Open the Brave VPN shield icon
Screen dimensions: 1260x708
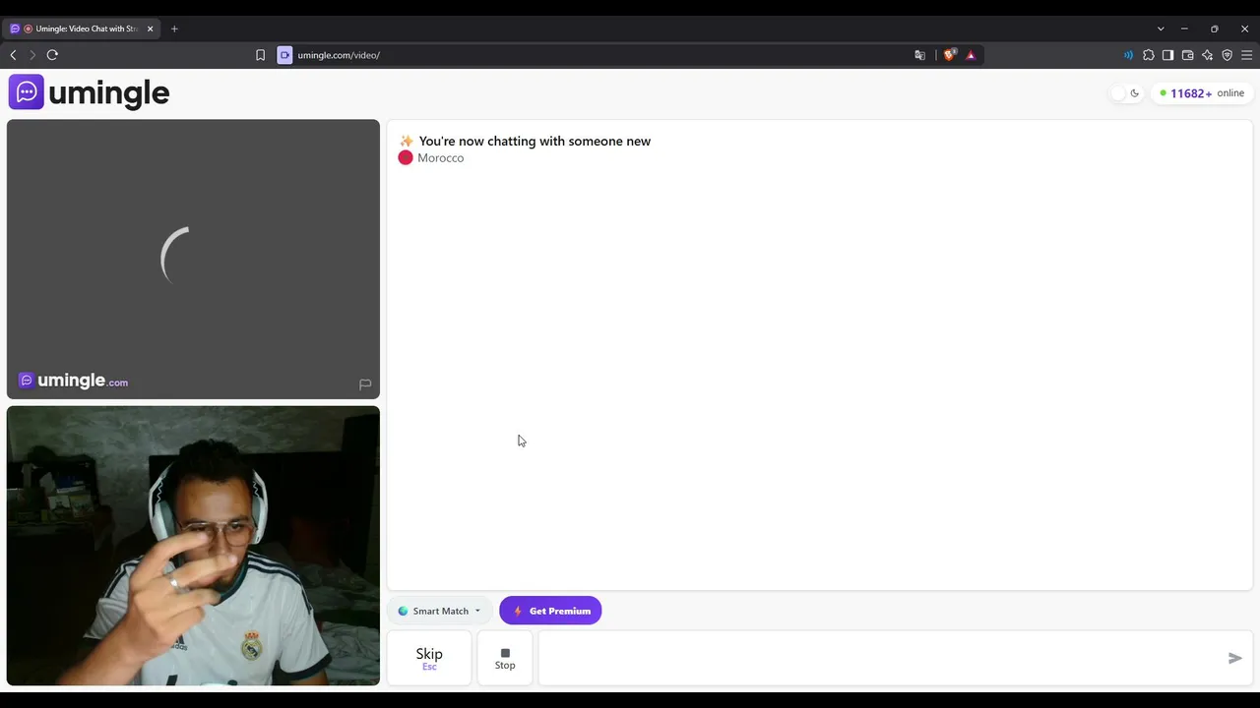(x=1227, y=55)
